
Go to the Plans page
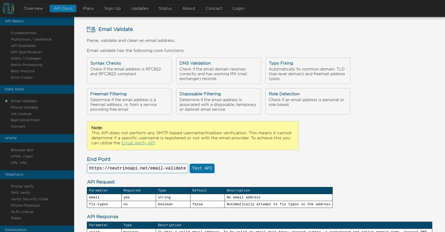click(88, 8)
